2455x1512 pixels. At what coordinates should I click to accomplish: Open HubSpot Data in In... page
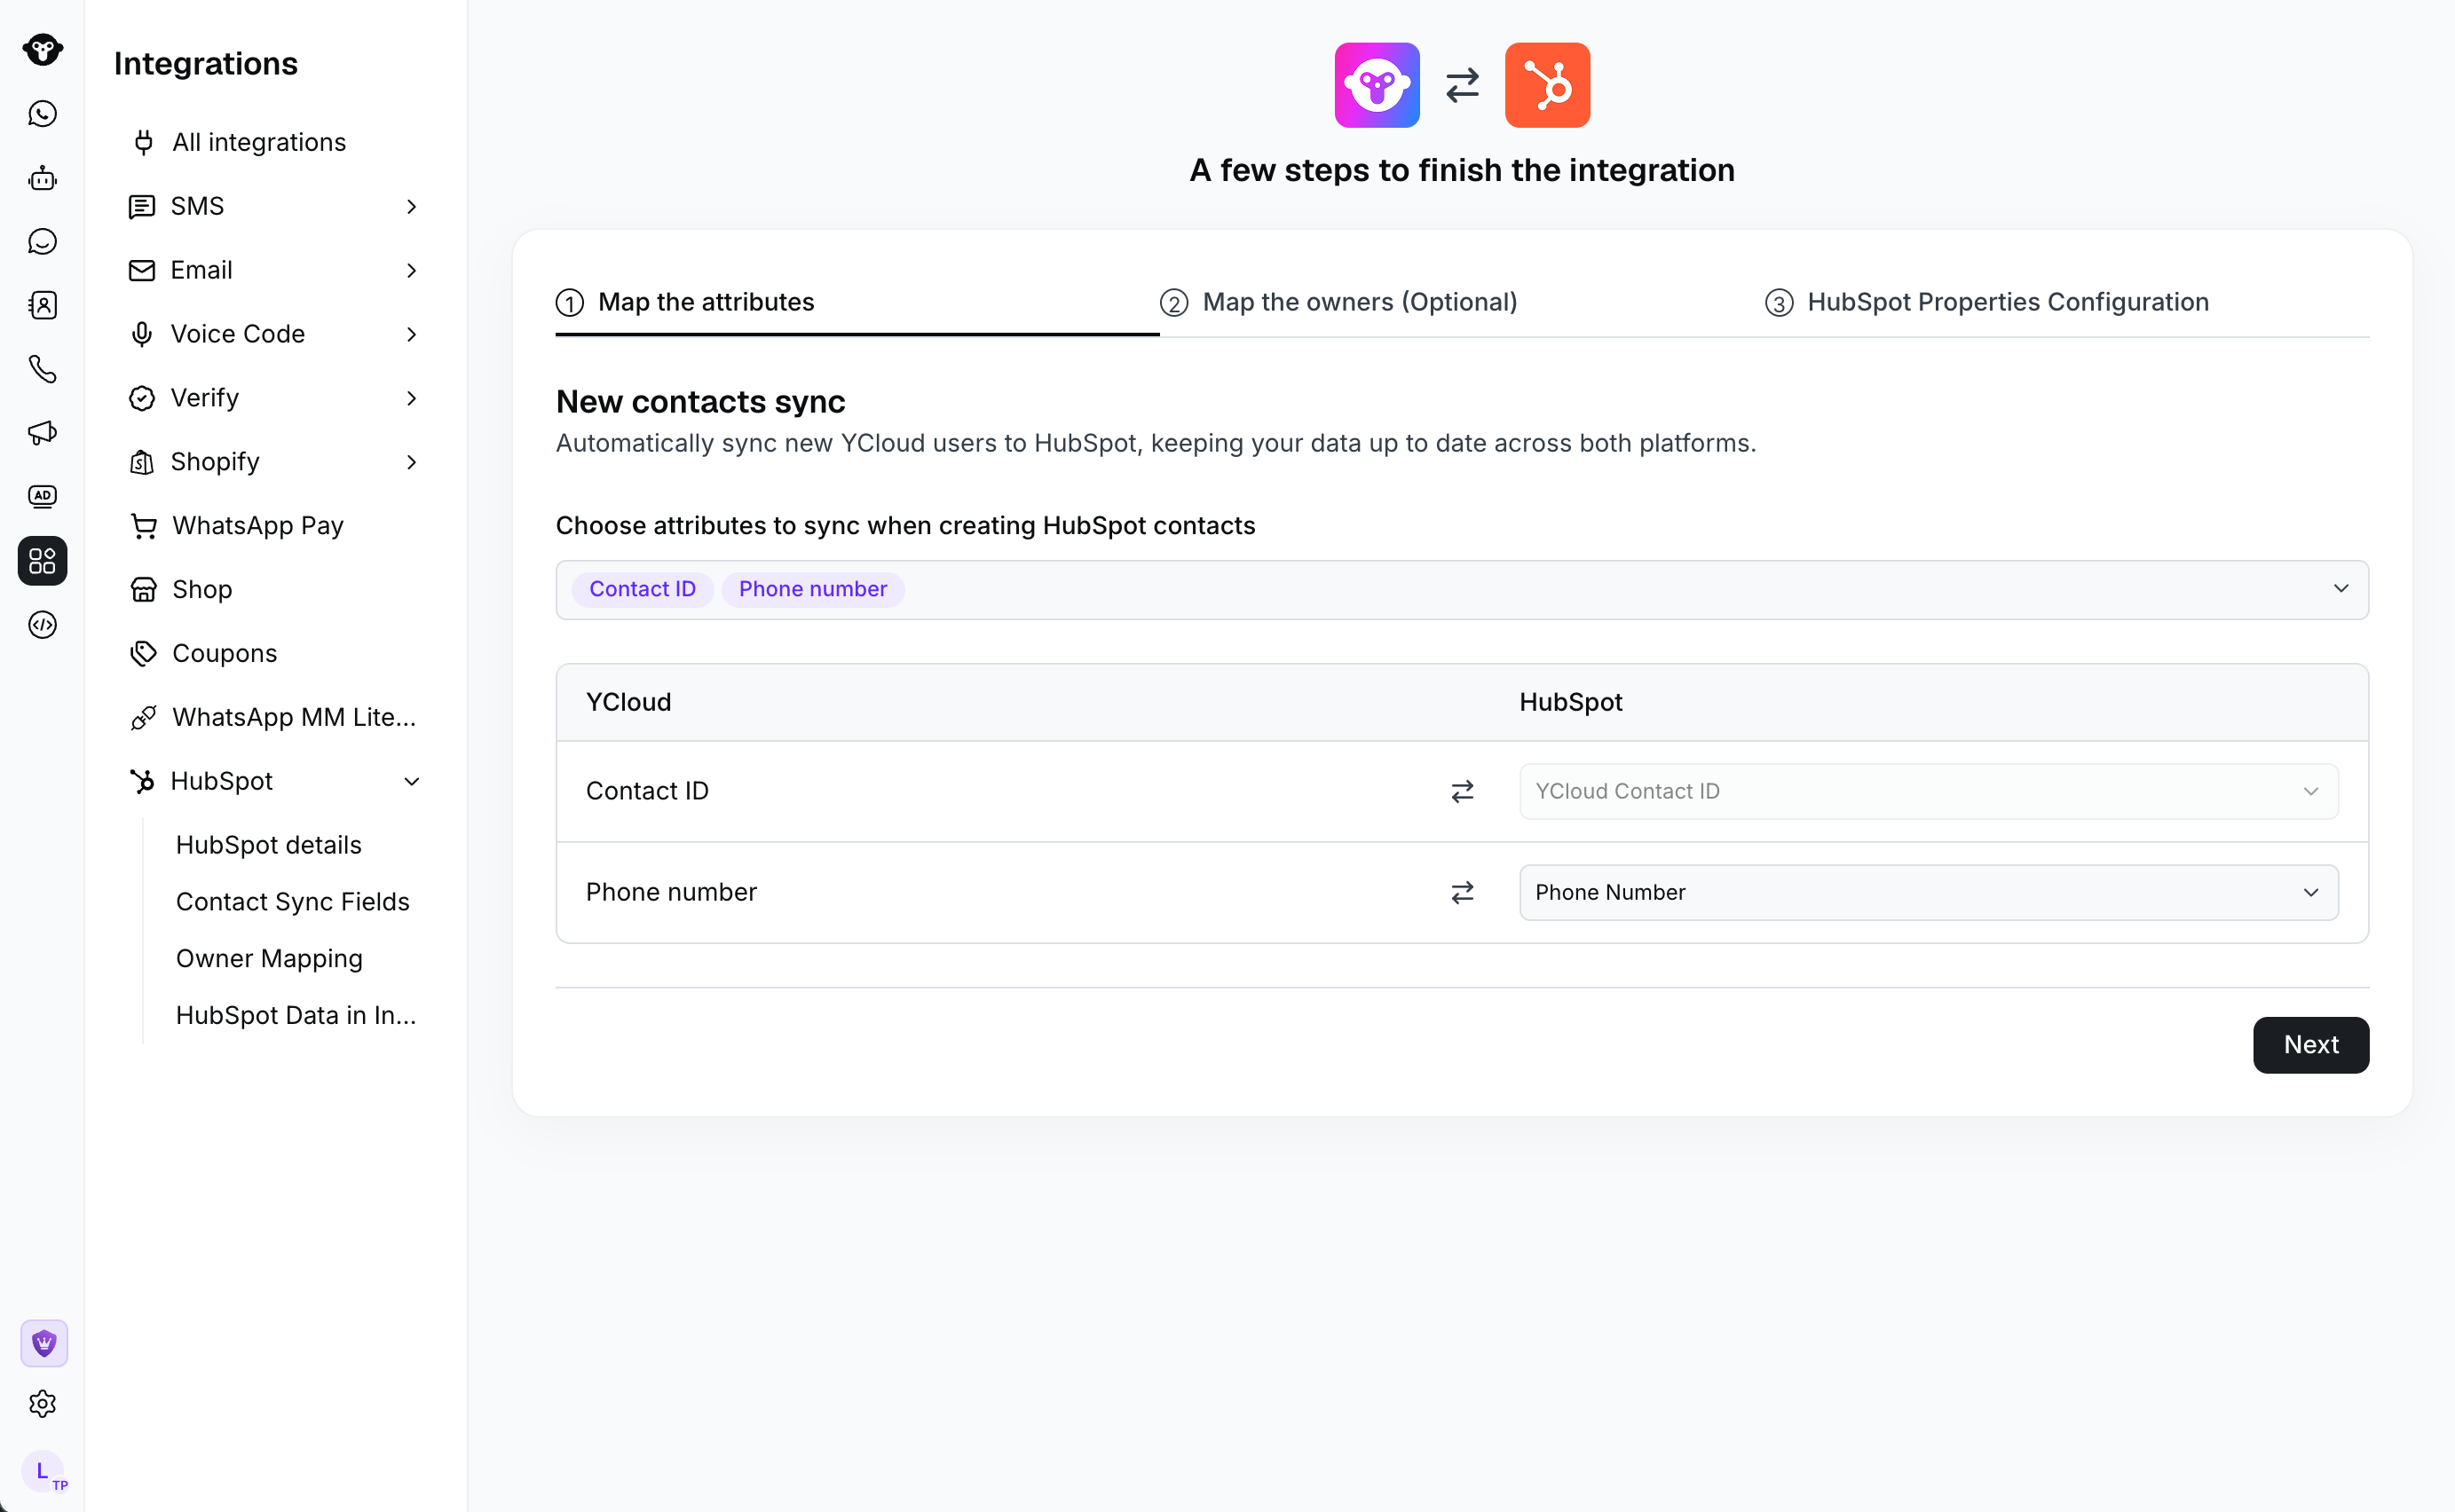tap(295, 1015)
